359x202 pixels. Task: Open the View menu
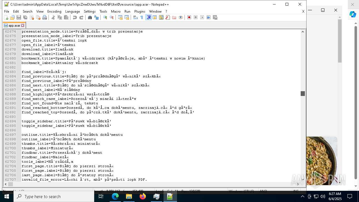(40, 12)
